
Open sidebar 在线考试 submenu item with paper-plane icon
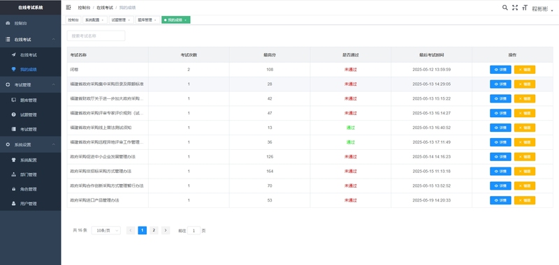click(x=30, y=55)
